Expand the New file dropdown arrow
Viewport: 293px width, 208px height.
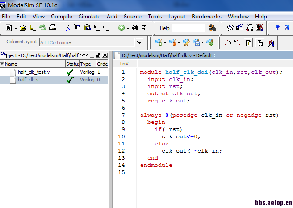click(x=16, y=28)
